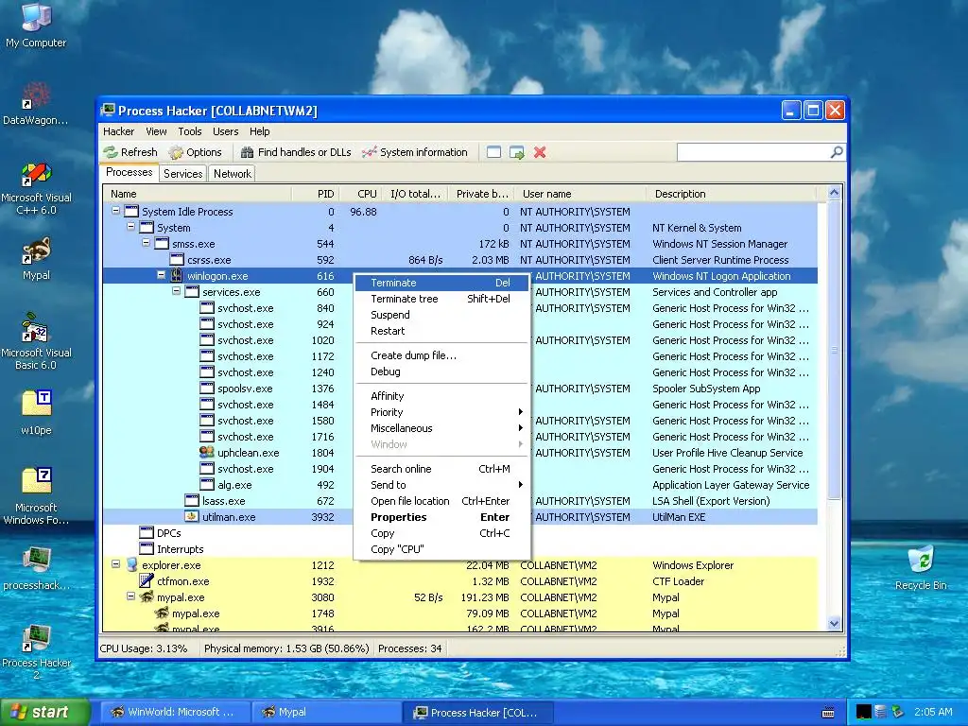
Task: Choose Create dump file... option
Action: 442,355
